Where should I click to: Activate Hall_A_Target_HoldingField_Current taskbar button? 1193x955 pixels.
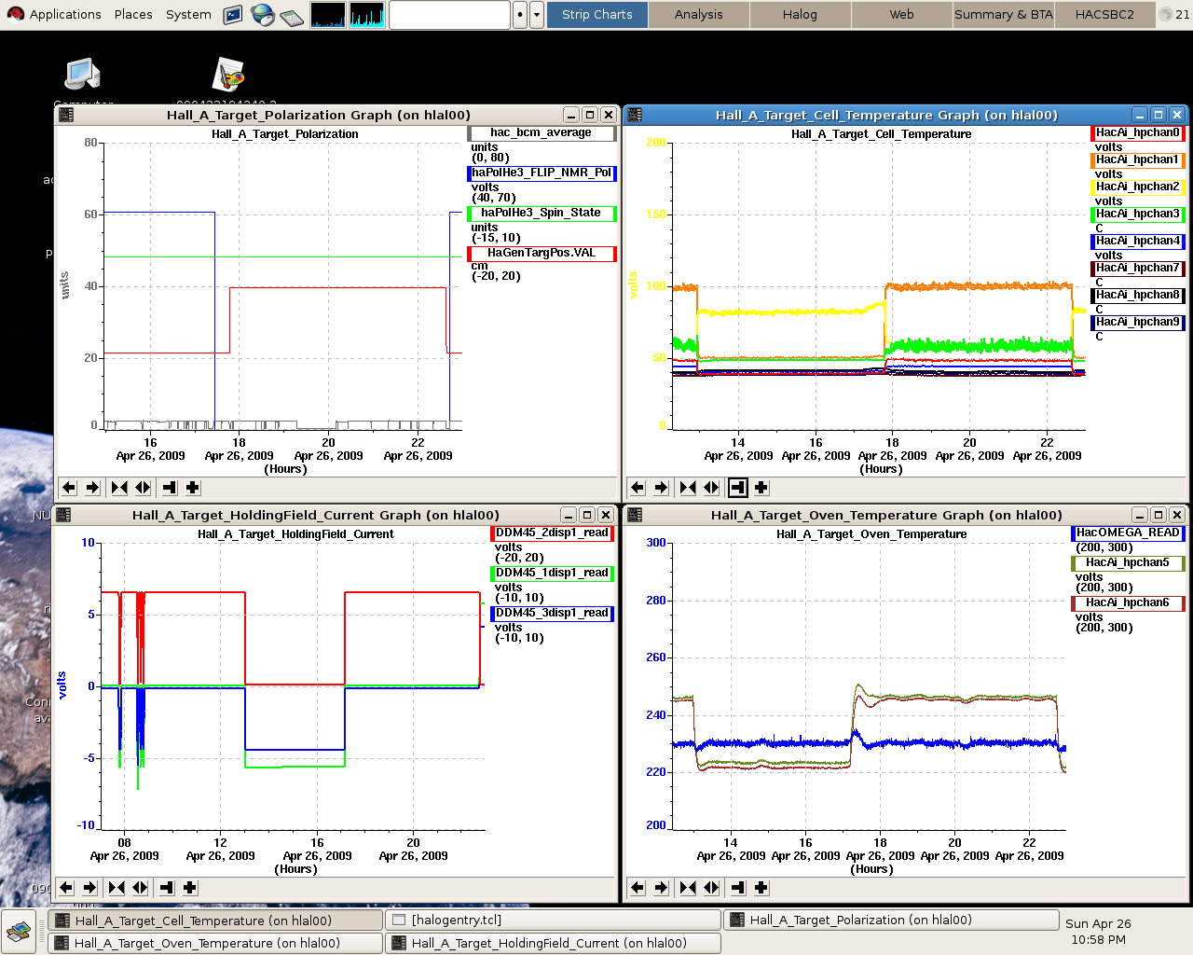[553, 943]
